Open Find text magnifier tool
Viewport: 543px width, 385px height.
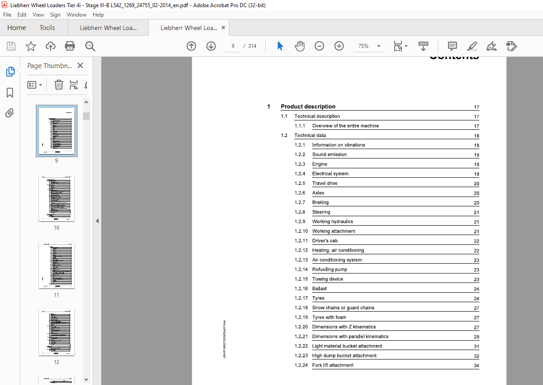click(90, 46)
